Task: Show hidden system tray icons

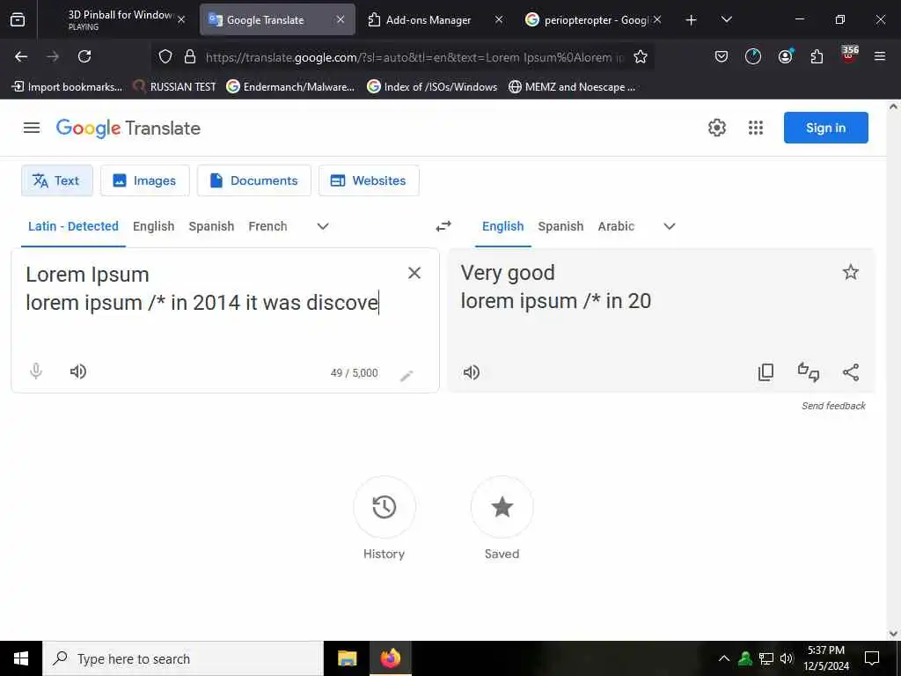Action: click(x=724, y=658)
